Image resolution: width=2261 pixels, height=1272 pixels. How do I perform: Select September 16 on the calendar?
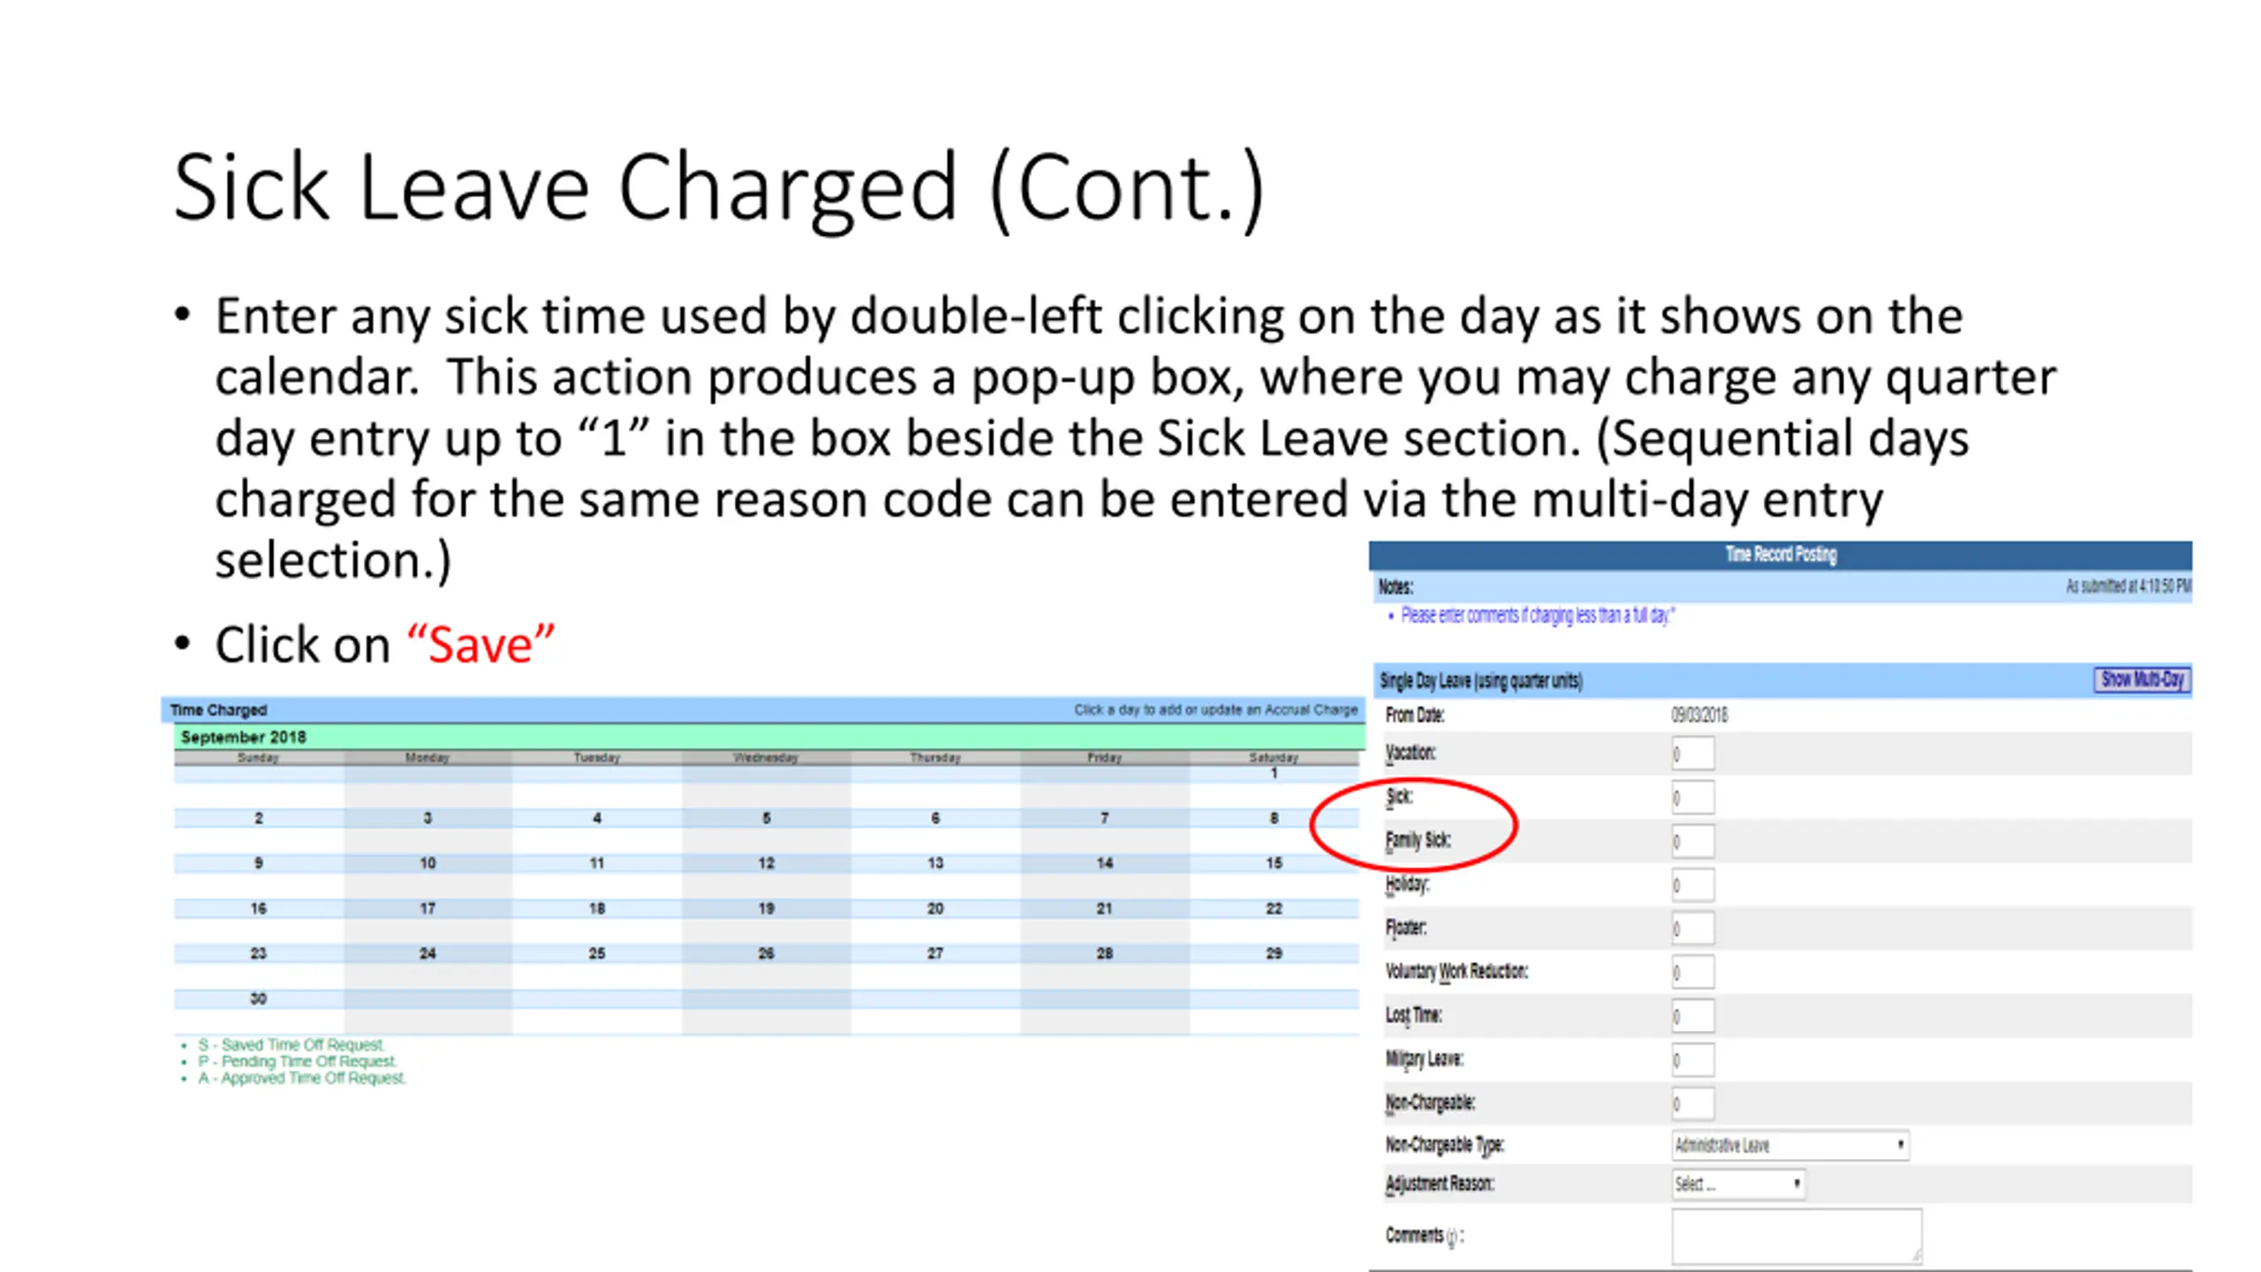pyautogui.click(x=259, y=908)
